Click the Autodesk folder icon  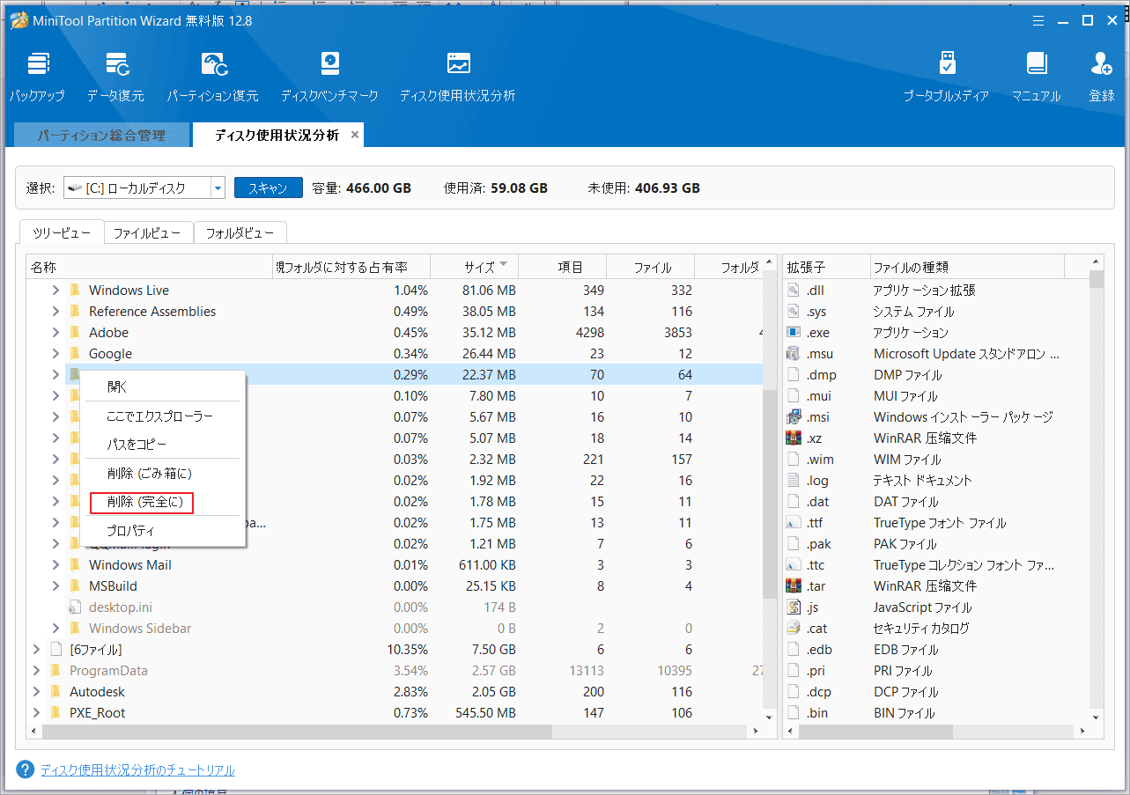55,692
